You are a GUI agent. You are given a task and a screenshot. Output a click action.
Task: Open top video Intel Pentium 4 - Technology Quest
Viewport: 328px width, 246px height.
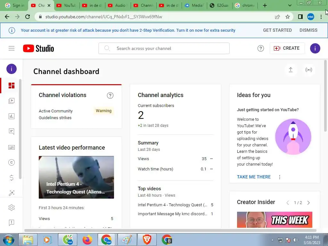pyautogui.click(x=172, y=205)
